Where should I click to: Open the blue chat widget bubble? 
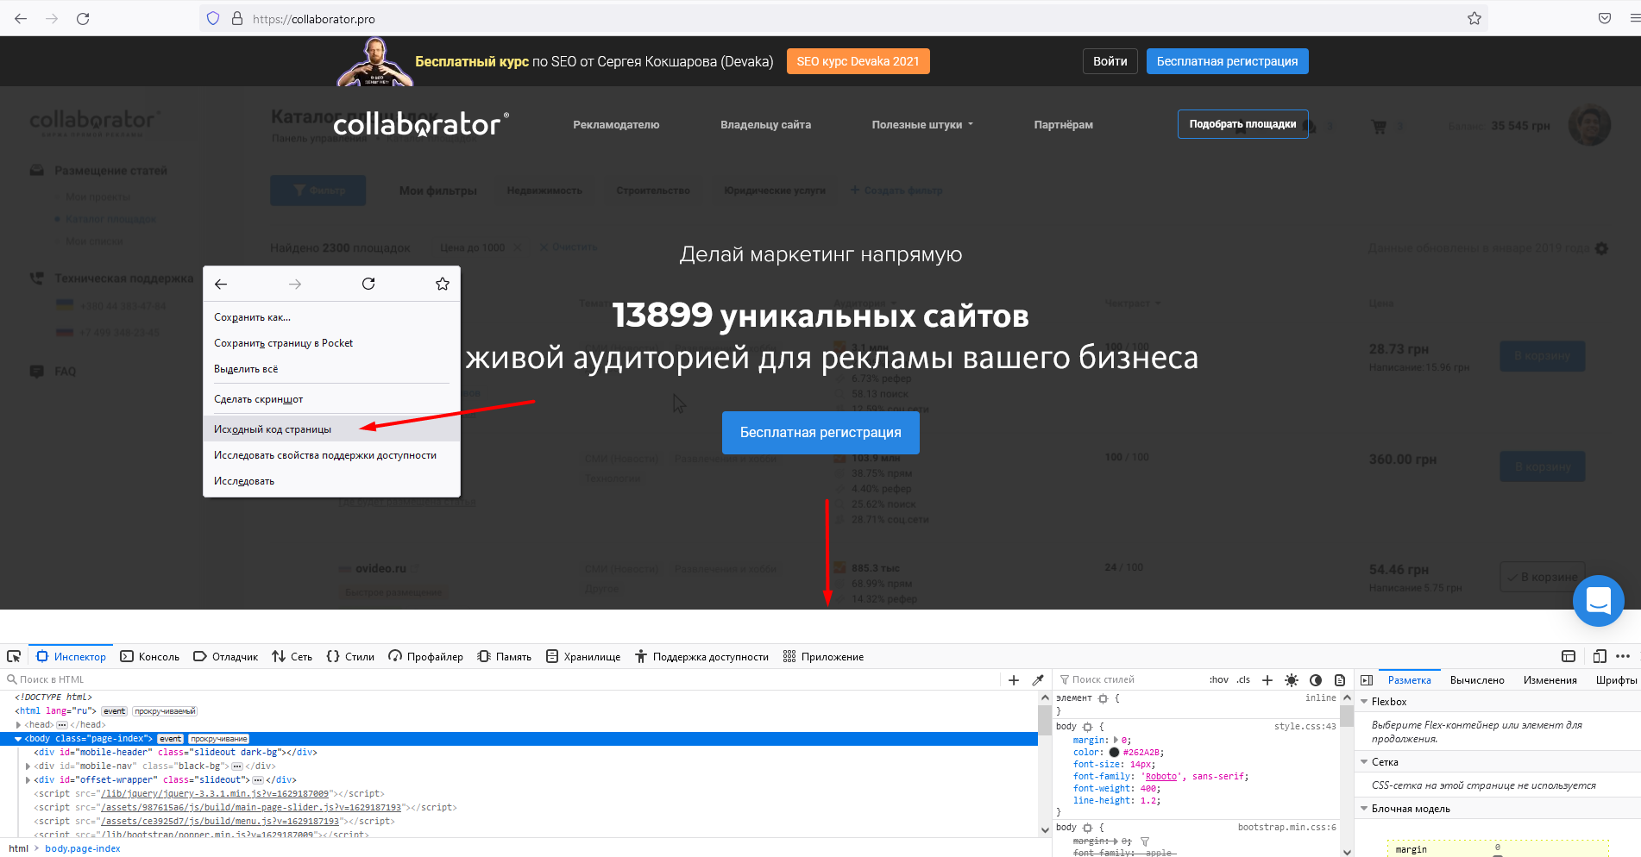[1598, 600]
